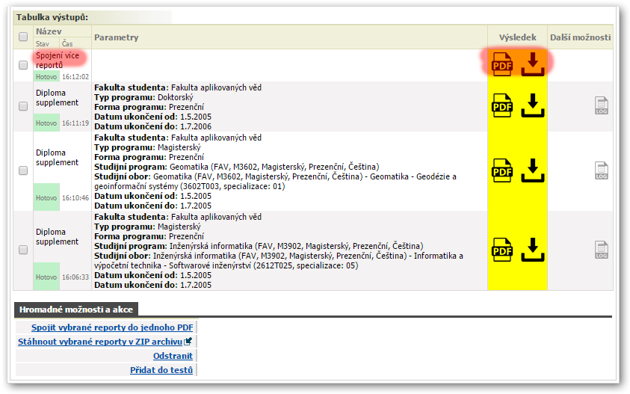Viewport: 630px width, 394px height.
Task: Download result of Spojení více reportů row
Action: click(x=533, y=64)
